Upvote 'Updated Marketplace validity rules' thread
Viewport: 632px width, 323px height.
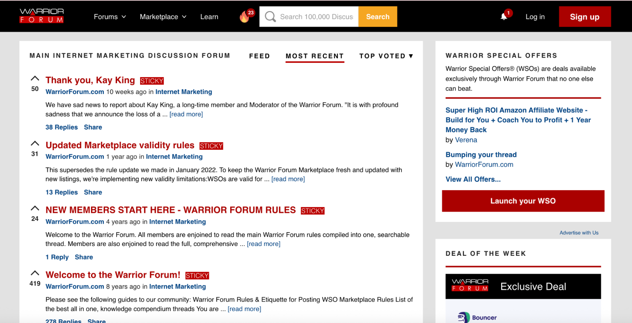tap(35, 144)
